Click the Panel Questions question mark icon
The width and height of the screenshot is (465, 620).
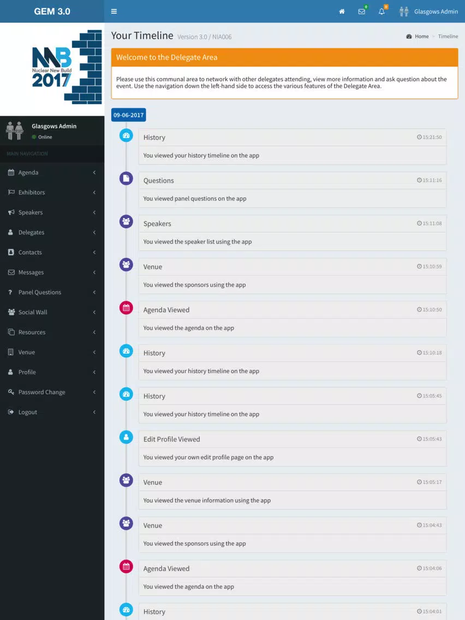tap(10, 292)
